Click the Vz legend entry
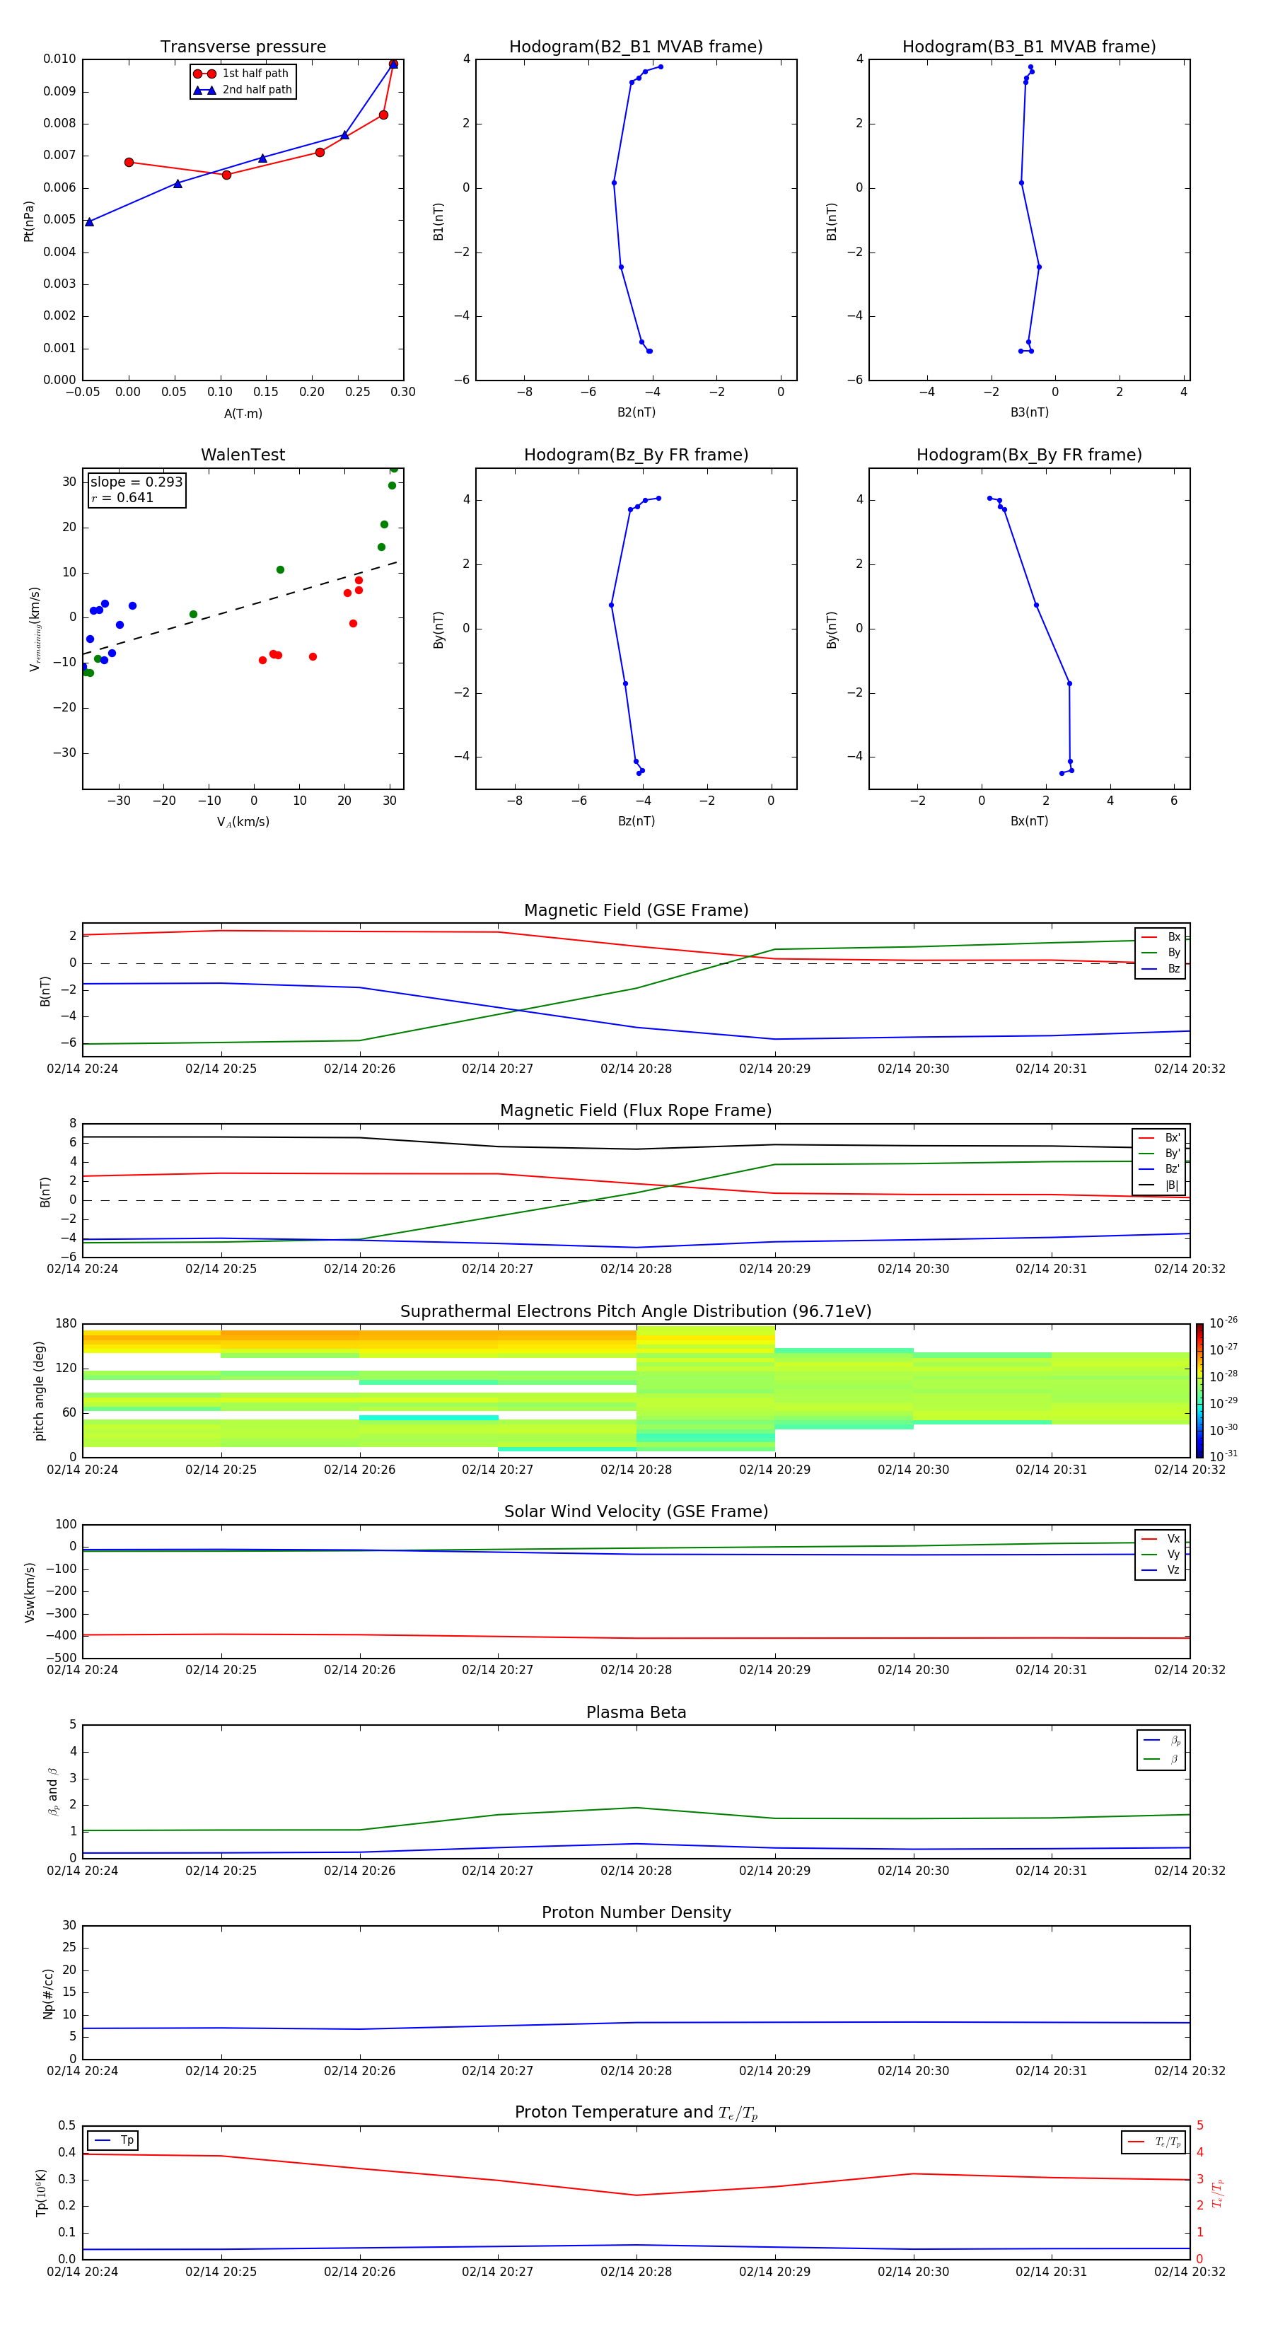This screenshot has height=2334, width=1273. pos(1161,1569)
